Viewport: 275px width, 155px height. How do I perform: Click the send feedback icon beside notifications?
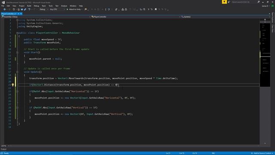click(x=229, y=2)
